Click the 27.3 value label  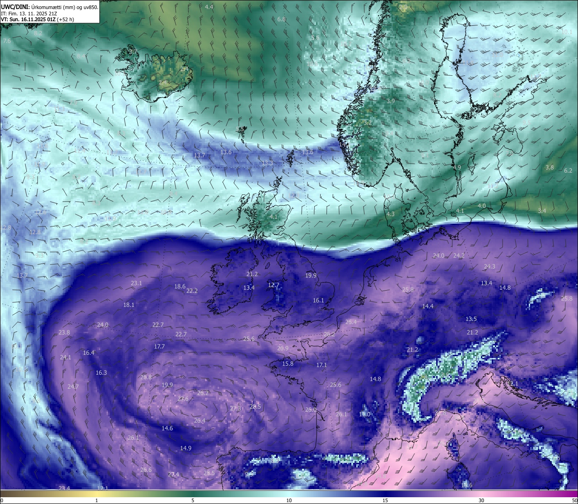pyautogui.click(x=235, y=408)
